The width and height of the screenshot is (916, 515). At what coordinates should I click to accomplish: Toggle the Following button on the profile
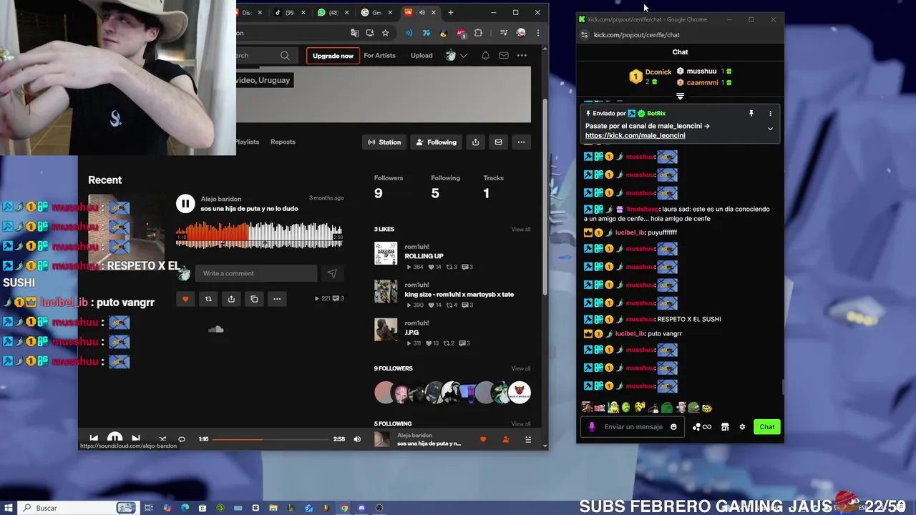coord(436,142)
